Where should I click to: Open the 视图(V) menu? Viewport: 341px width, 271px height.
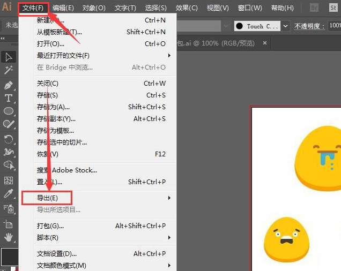[x=218, y=8]
